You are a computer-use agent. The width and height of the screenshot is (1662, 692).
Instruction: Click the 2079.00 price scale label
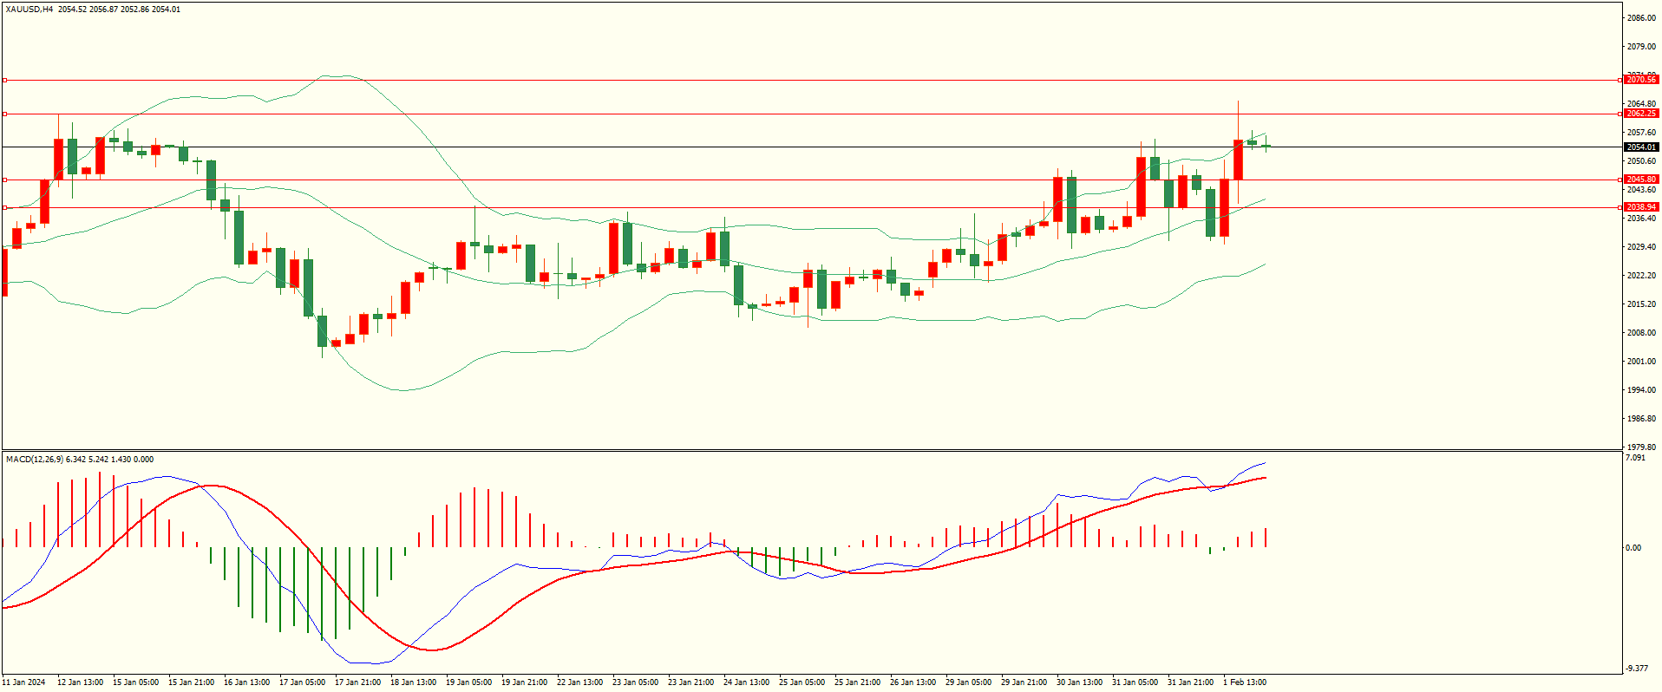1641,47
